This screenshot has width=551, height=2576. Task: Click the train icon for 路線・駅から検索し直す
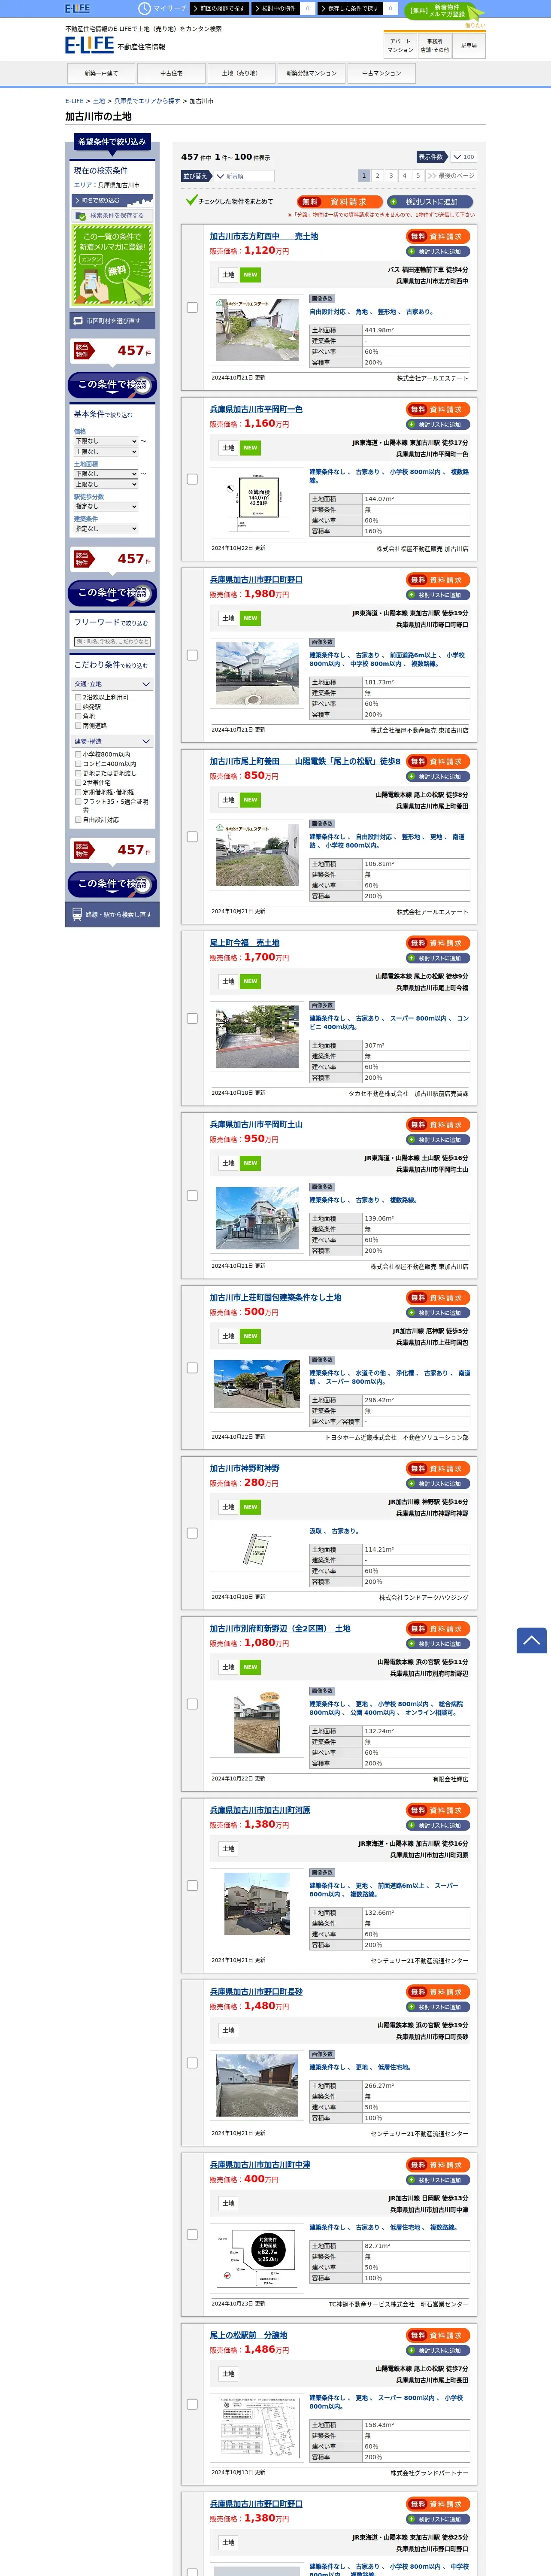click(77, 914)
